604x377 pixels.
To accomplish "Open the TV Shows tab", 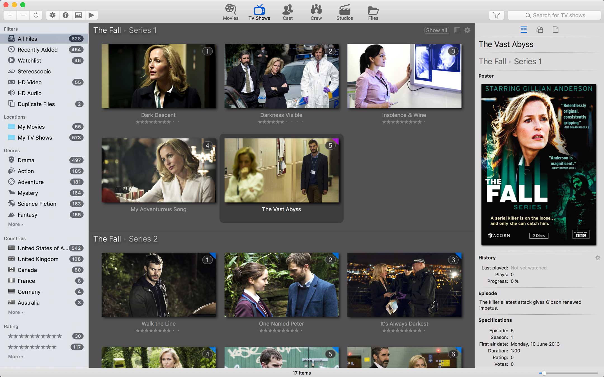I will click(259, 13).
